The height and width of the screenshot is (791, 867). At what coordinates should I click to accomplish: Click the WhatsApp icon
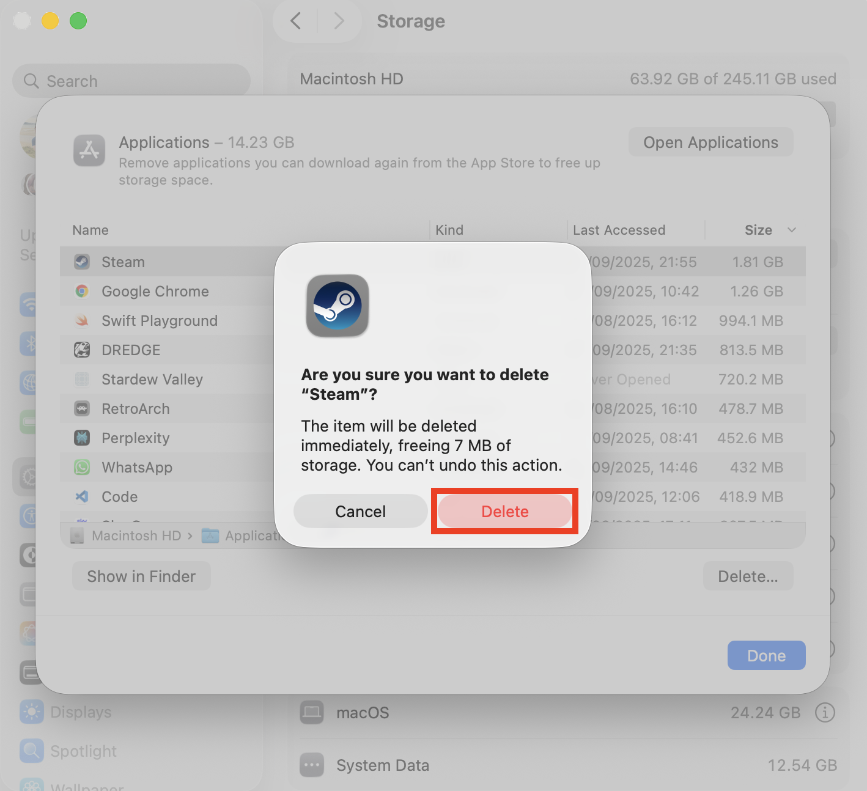(81, 467)
